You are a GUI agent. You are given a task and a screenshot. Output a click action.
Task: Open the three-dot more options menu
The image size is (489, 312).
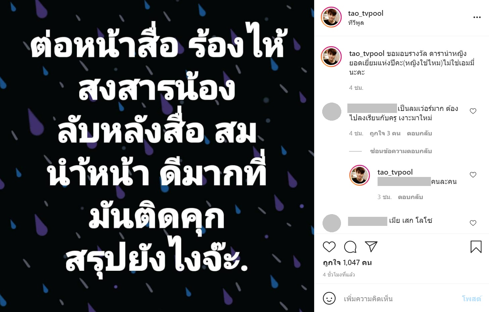477,17
